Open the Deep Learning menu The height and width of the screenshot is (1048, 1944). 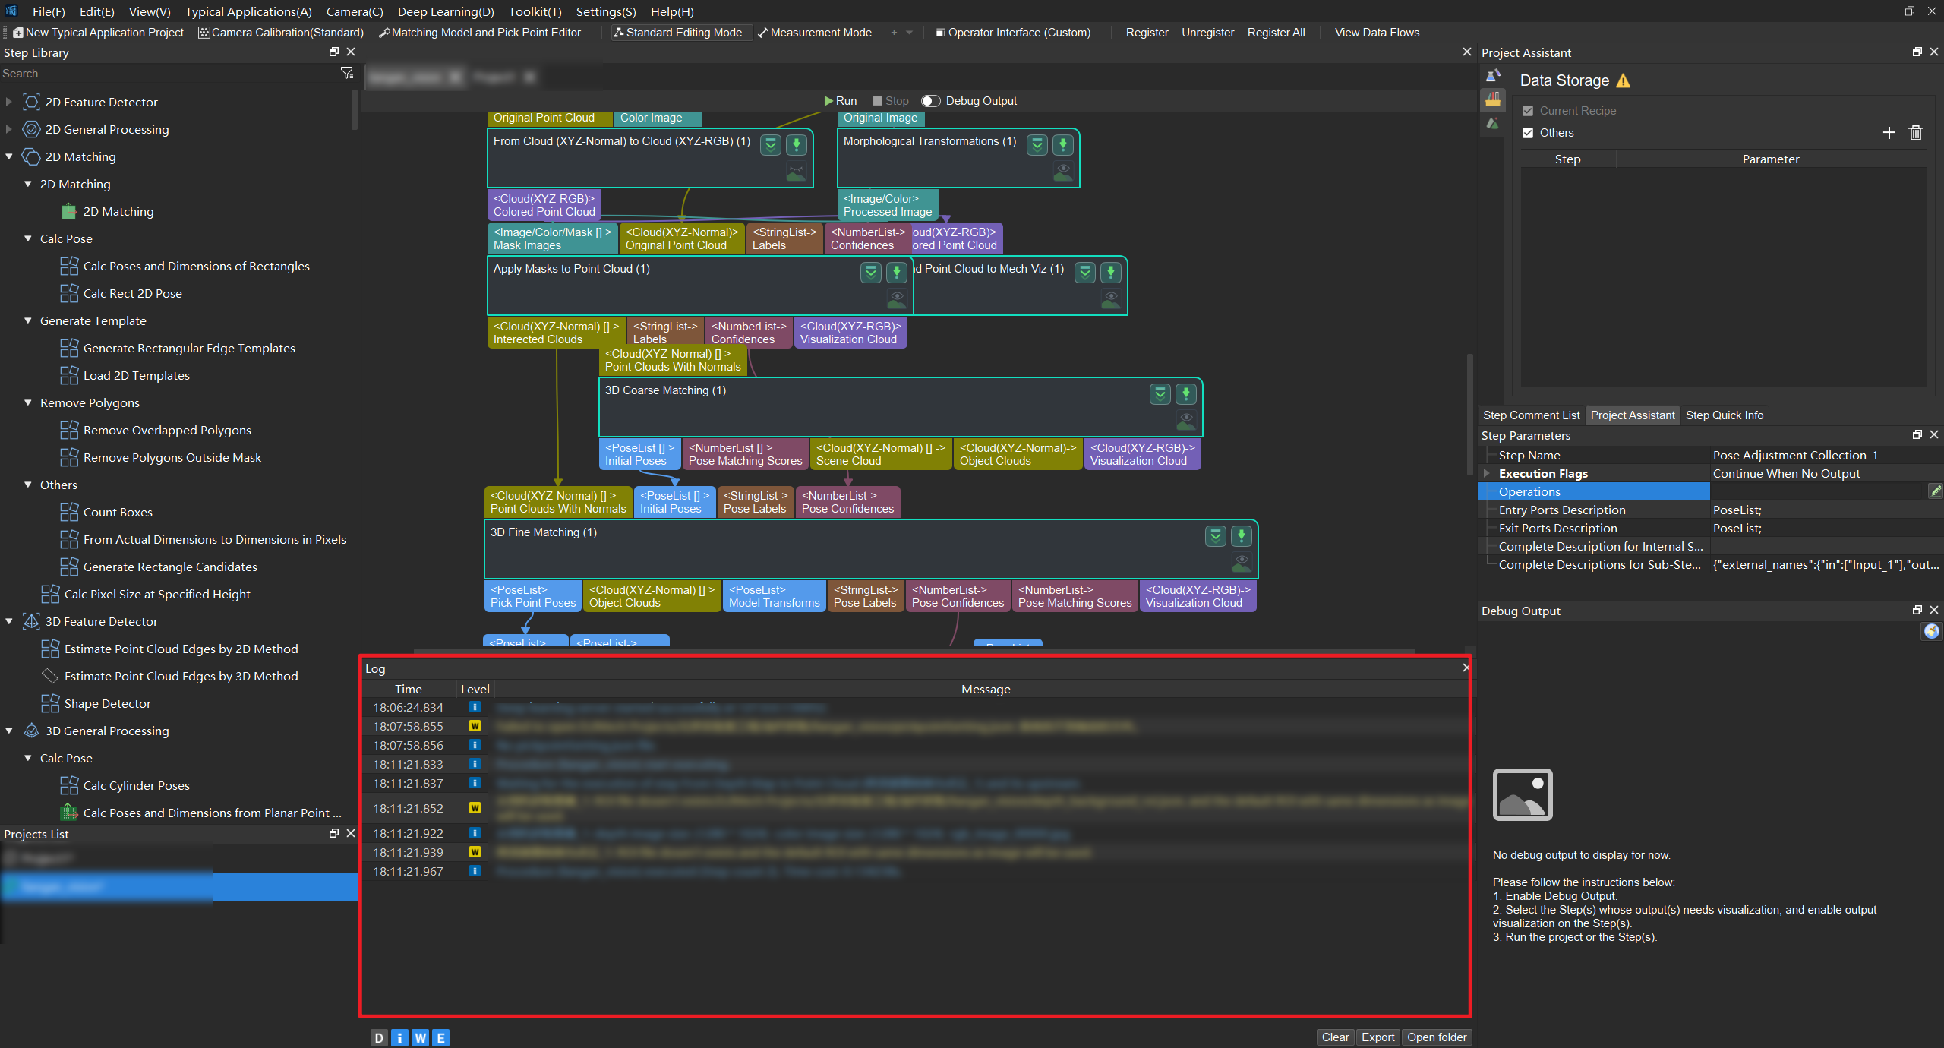(445, 11)
